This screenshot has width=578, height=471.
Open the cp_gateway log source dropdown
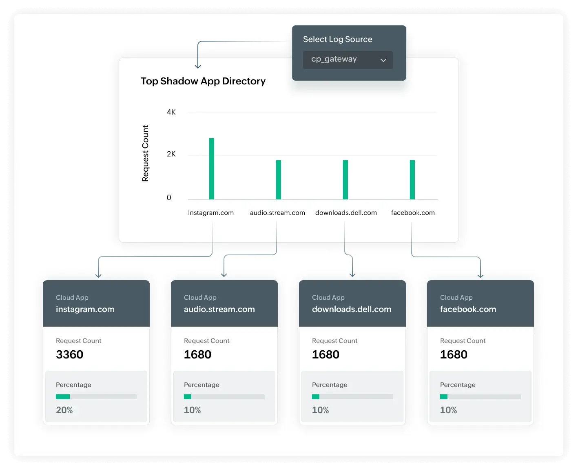347,60
